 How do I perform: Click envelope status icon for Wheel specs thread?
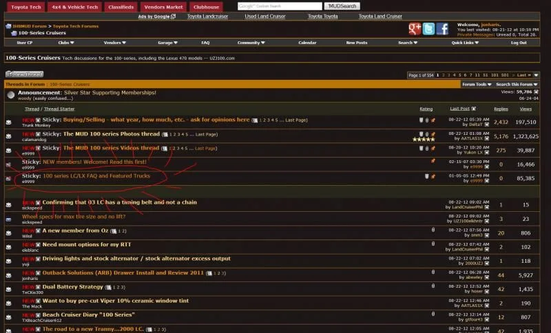coord(8,219)
